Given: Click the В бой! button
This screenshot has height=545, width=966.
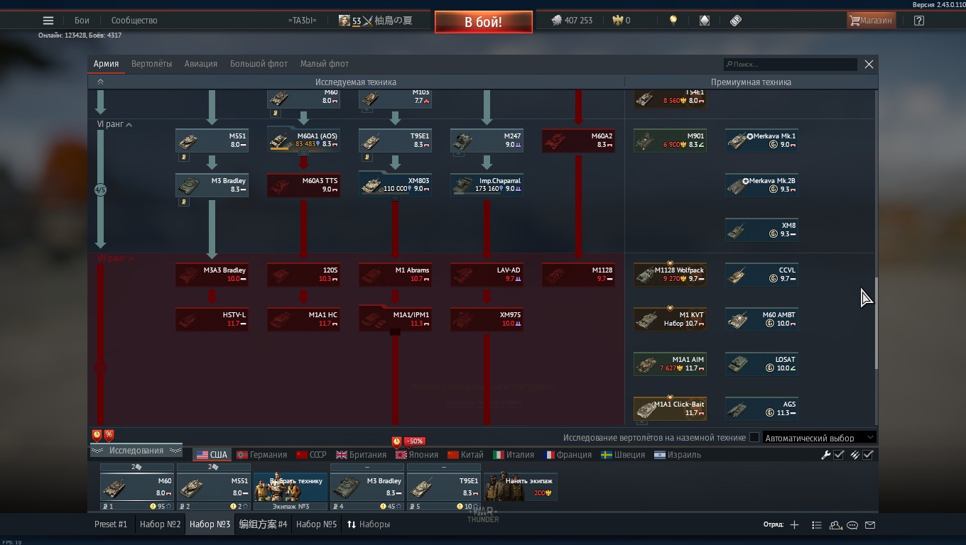Looking at the screenshot, I should (x=484, y=22).
